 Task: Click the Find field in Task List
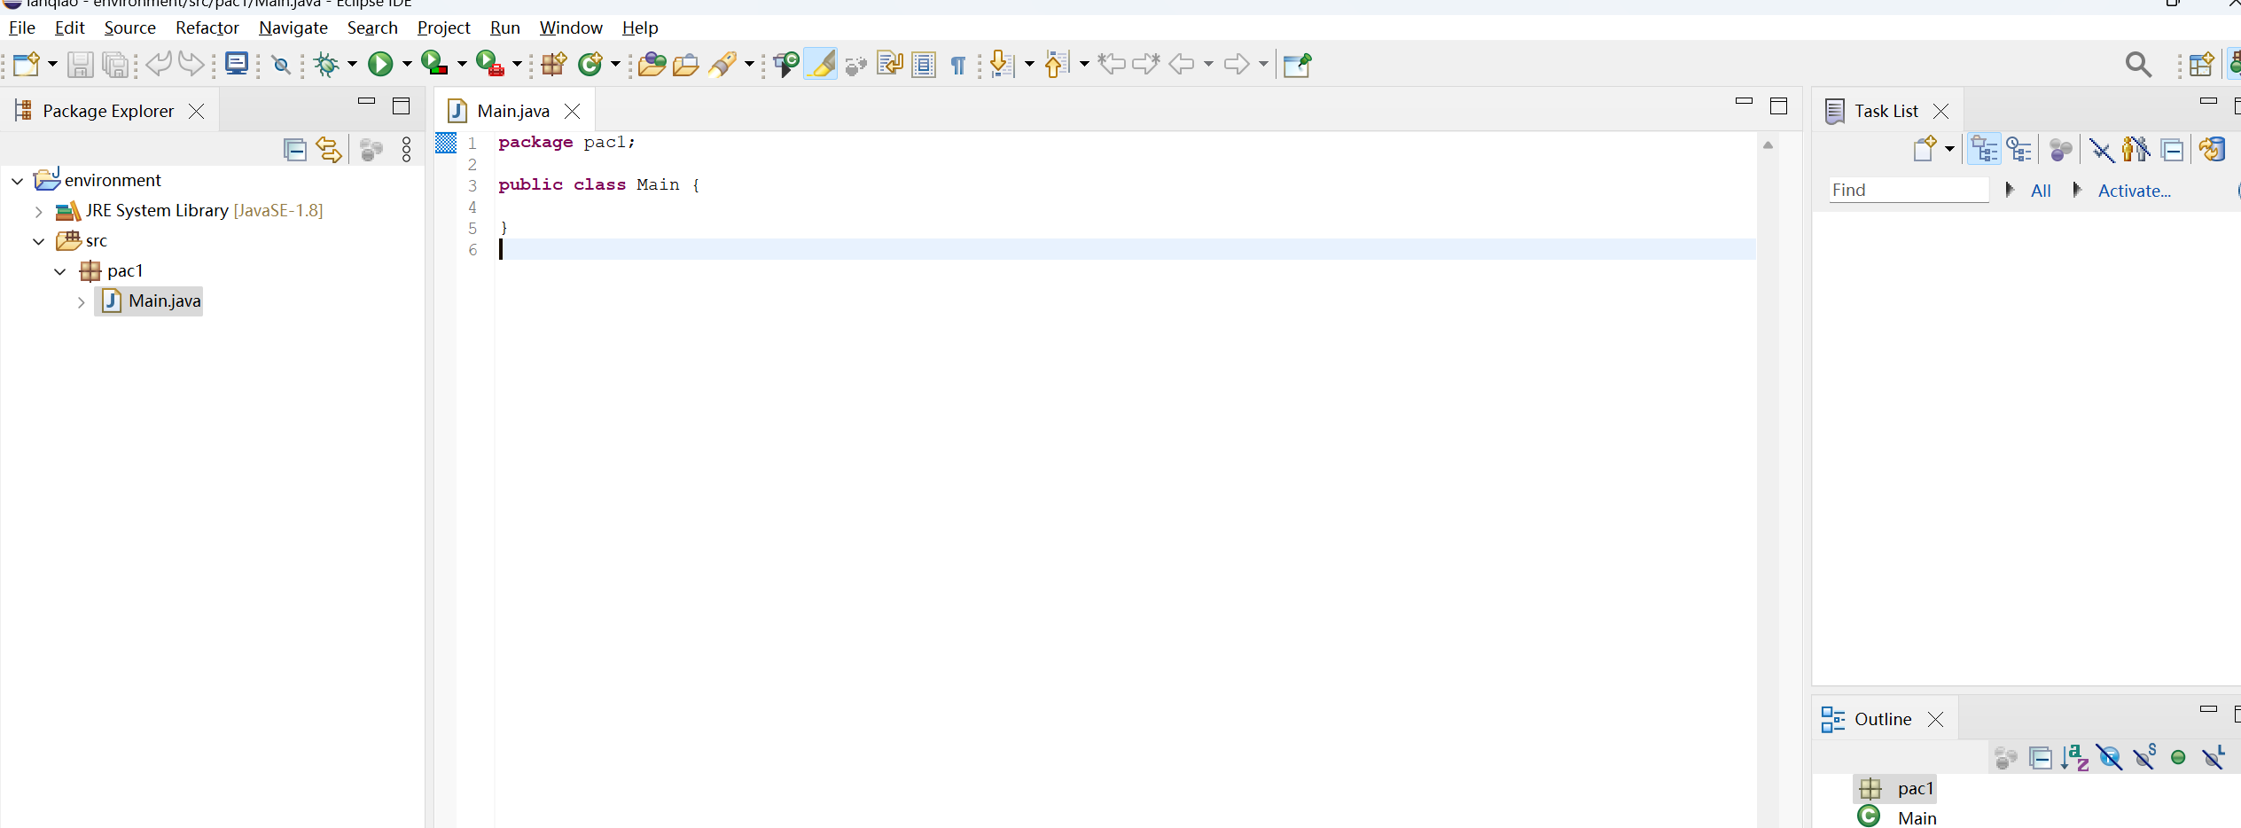pos(1909,190)
